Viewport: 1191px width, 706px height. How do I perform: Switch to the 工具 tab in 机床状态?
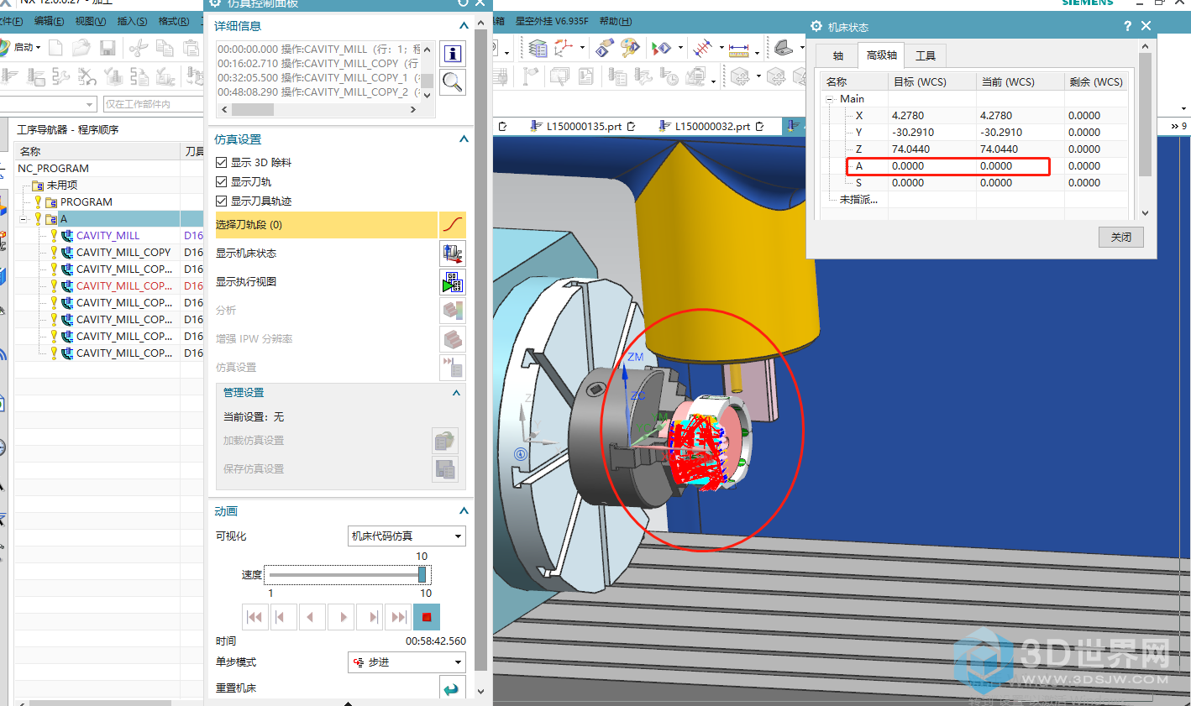pyautogui.click(x=926, y=56)
